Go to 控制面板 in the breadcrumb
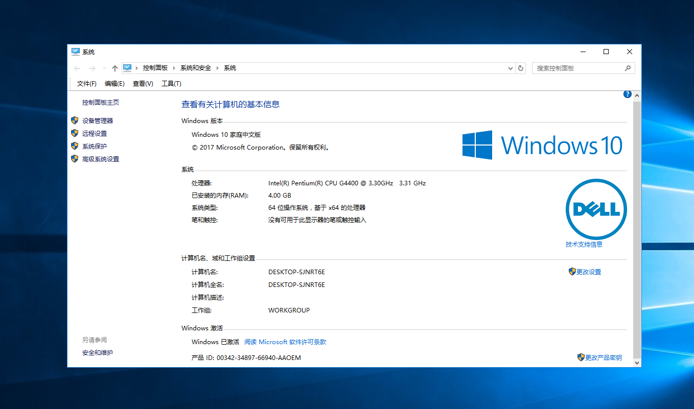 click(155, 68)
